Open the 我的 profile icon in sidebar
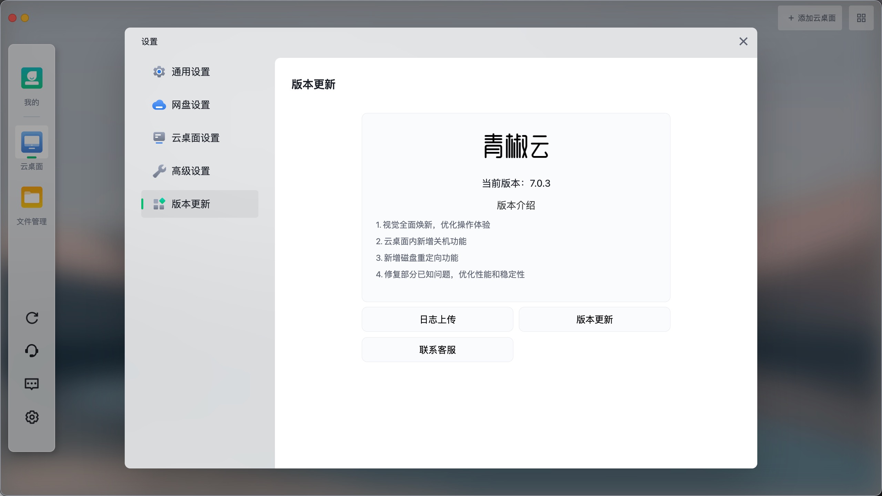The image size is (882, 496). coord(32,78)
